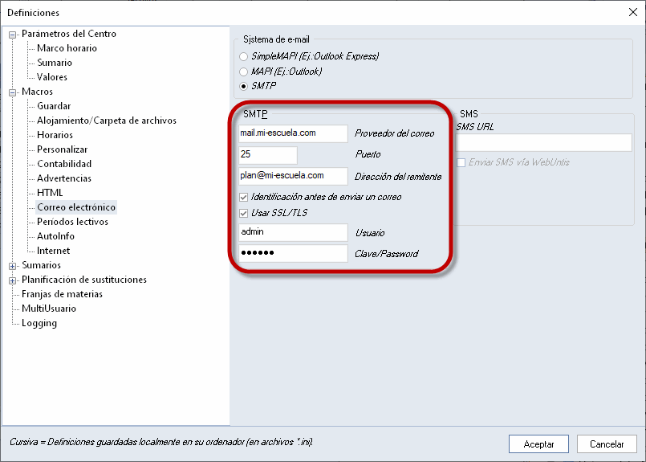Select Parámetros del Centro in tree
The width and height of the screenshot is (646, 462).
[x=69, y=34]
